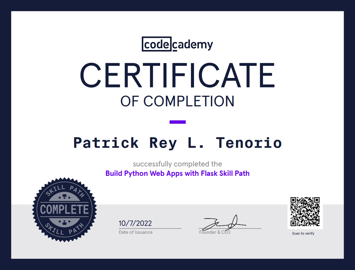Click the 'CERTIFICATE' heading
The image size is (355, 270).
point(177,75)
